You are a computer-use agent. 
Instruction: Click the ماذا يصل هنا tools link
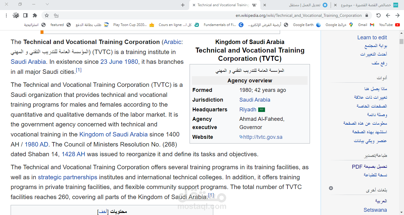(x=376, y=89)
